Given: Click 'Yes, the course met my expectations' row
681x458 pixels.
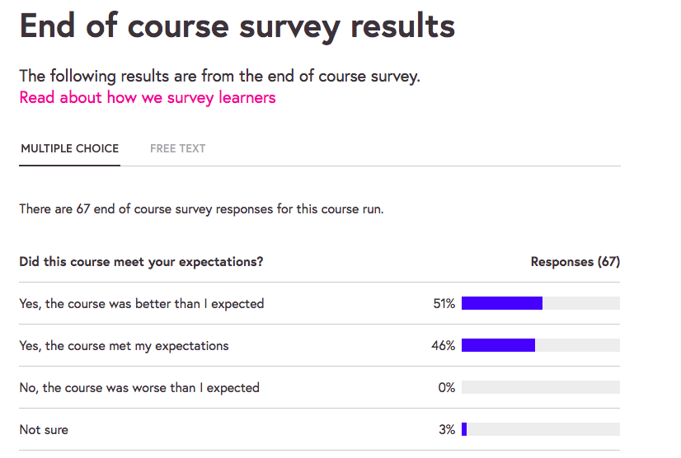Looking at the screenshot, I should (124, 346).
